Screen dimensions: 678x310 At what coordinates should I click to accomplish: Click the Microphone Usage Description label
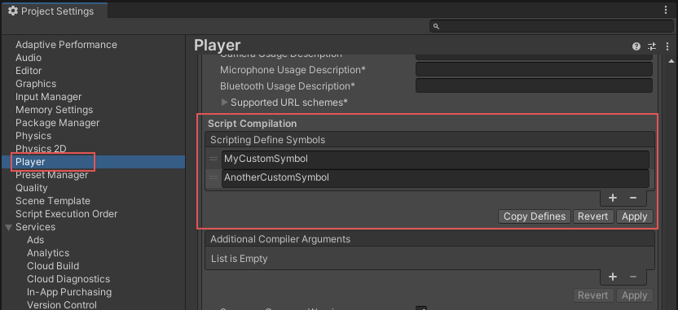293,69
